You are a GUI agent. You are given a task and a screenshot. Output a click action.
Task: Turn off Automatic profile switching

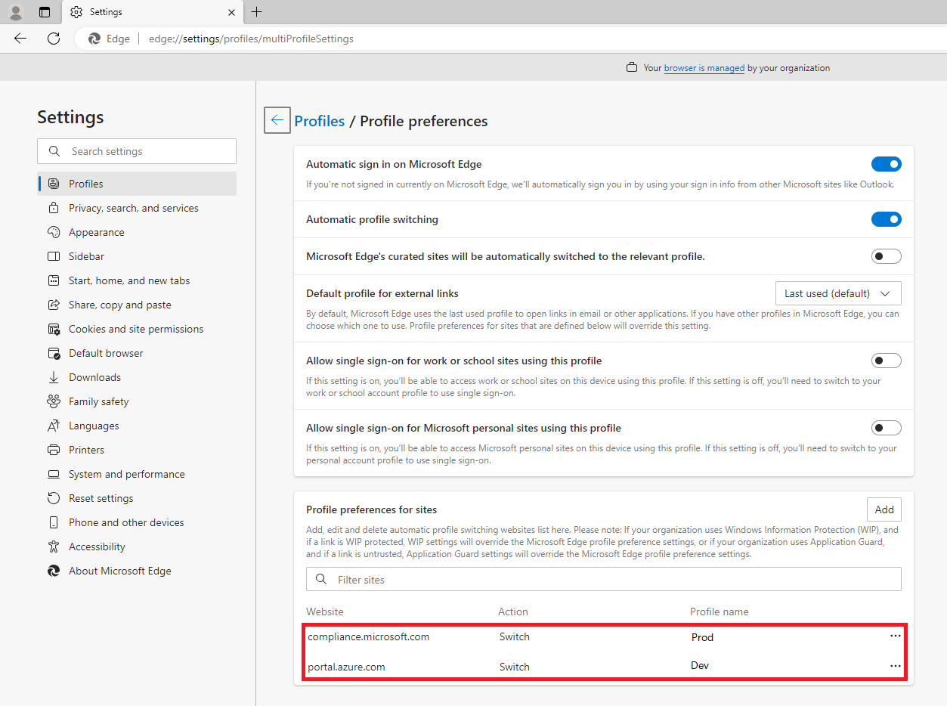[886, 219]
